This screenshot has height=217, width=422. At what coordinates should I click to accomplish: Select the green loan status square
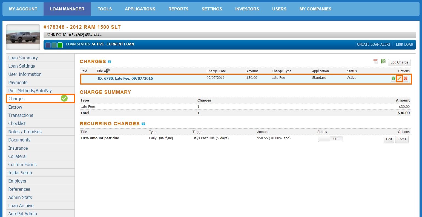(60, 45)
